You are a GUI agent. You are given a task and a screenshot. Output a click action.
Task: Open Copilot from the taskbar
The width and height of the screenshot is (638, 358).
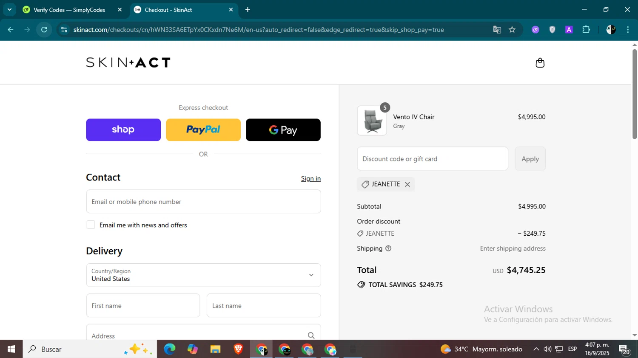click(x=192, y=349)
